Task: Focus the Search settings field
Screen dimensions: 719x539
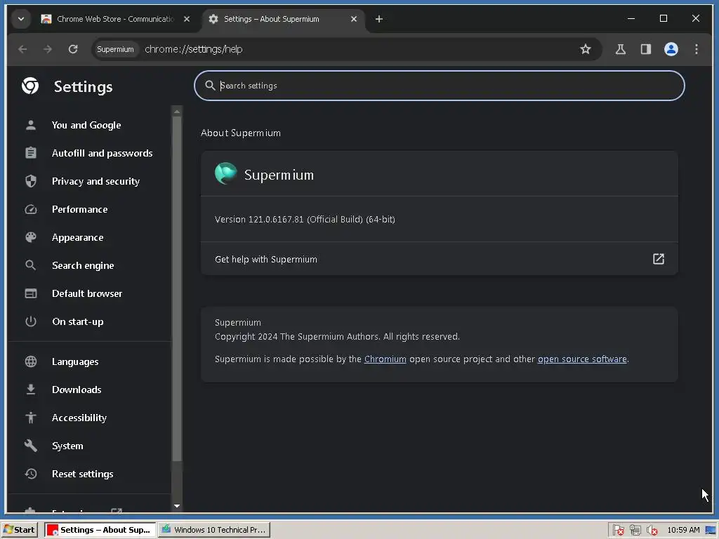Action: (x=440, y=86)
